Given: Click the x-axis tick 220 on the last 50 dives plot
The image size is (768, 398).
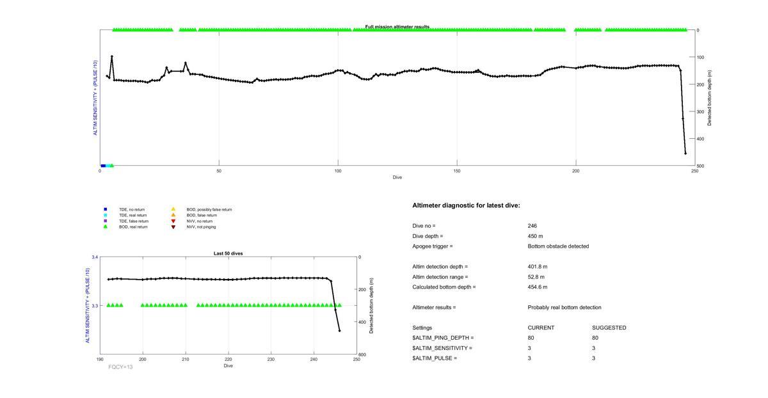Looking at the screenshot, I should click(228, 360).
